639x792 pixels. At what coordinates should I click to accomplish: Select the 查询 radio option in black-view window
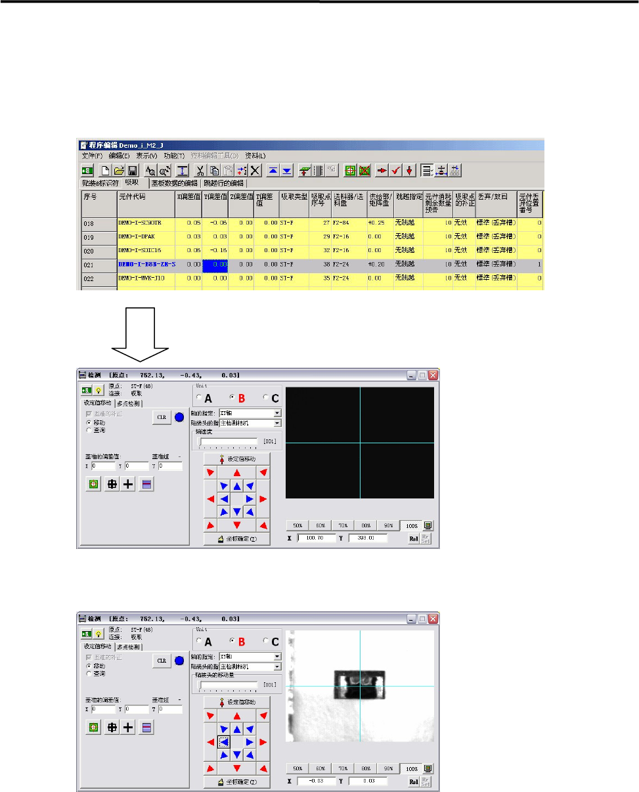click(x=95, y=429)
